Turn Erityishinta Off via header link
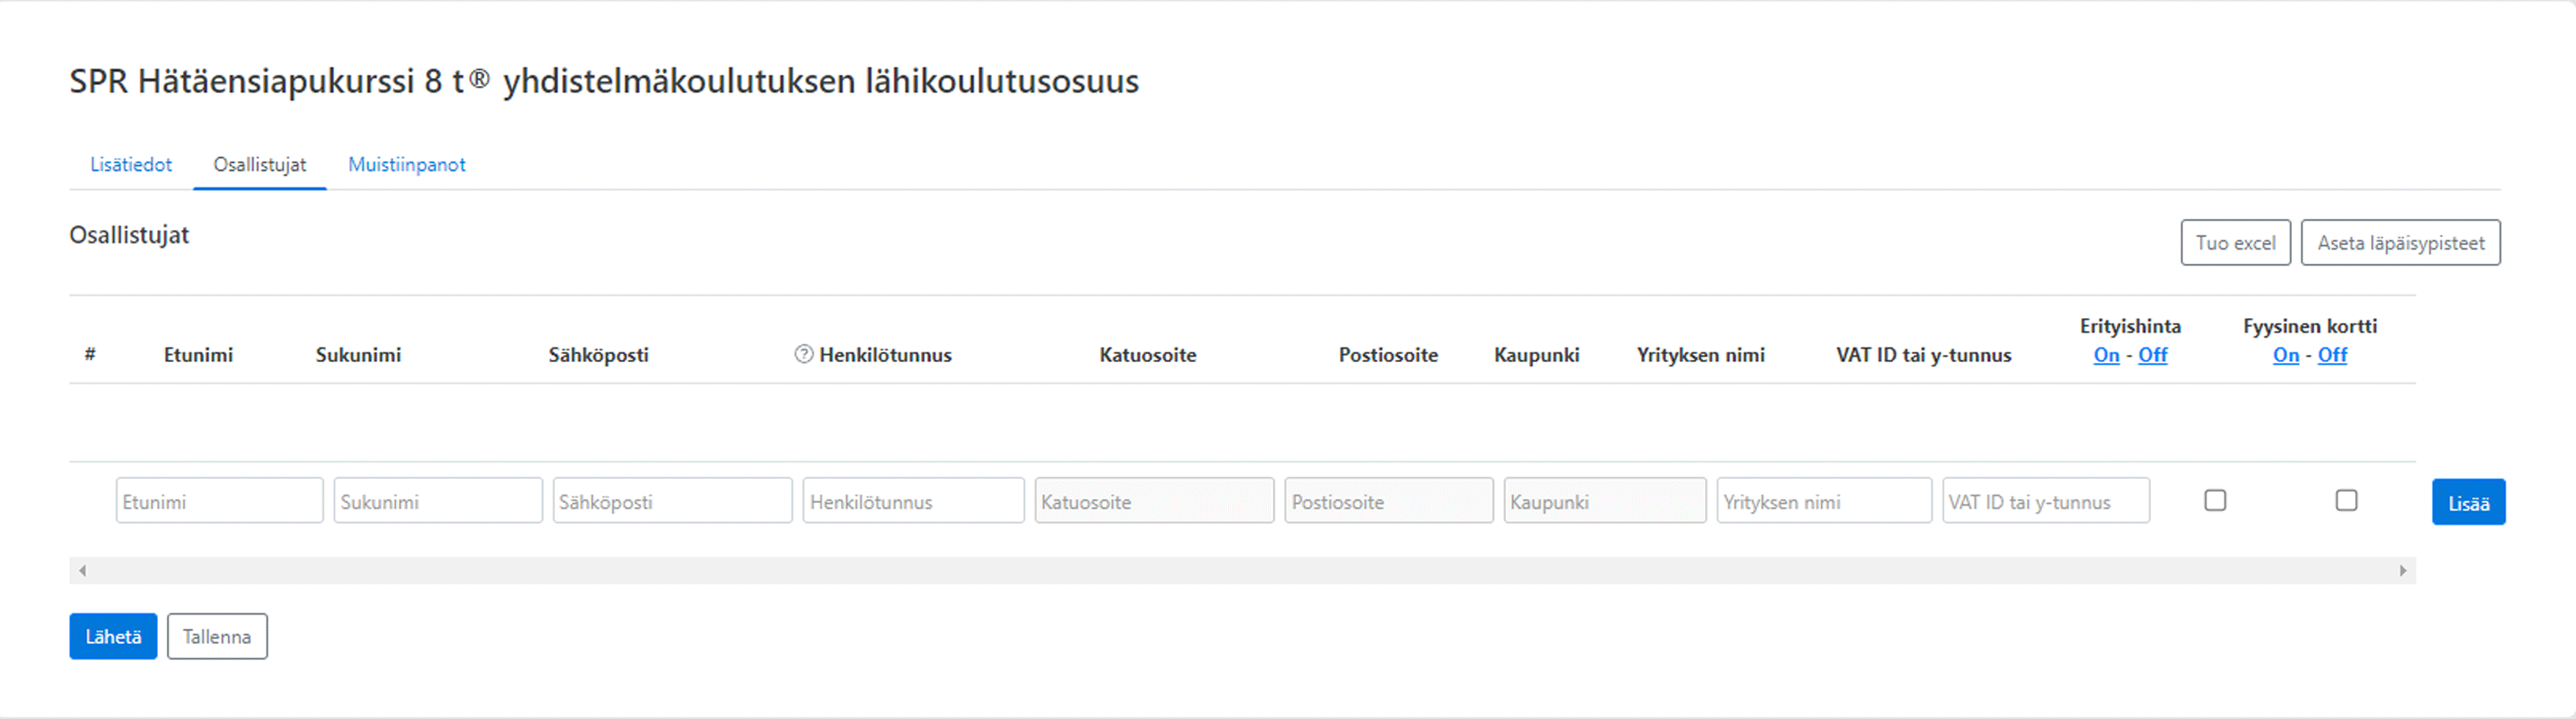Image resolution: width=2576 pixels, height=719 pixels. [x=2152, y=355]
